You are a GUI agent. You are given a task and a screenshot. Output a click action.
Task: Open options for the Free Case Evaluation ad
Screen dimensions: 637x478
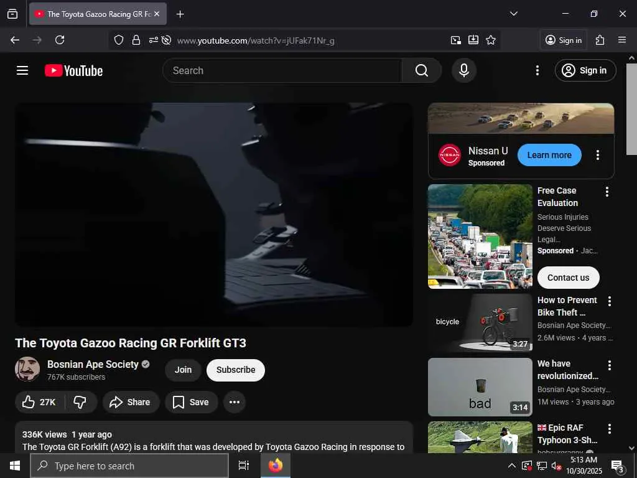pos(607,192)
